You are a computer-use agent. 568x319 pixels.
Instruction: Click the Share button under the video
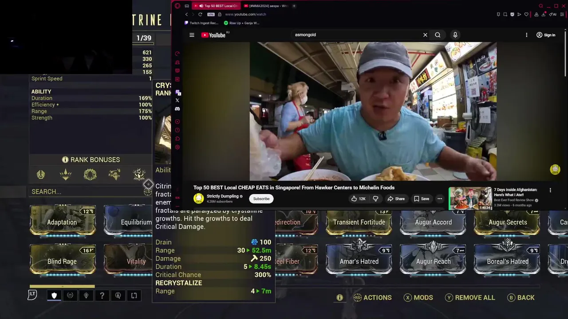click(396, 199)
